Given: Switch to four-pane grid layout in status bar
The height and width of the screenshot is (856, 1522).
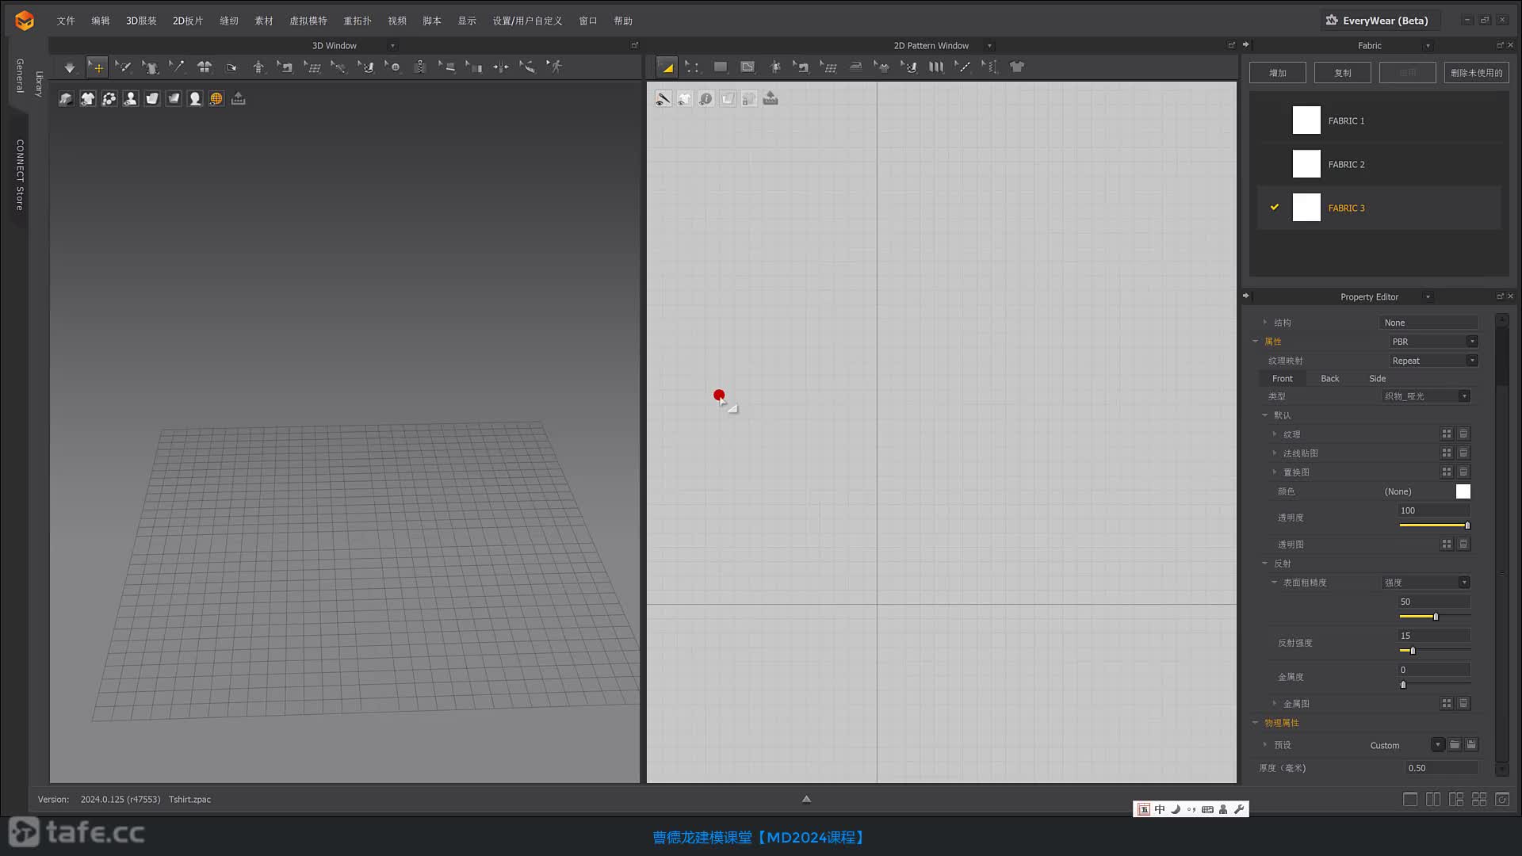Looking at the screenshot, I should [1479, 799].
